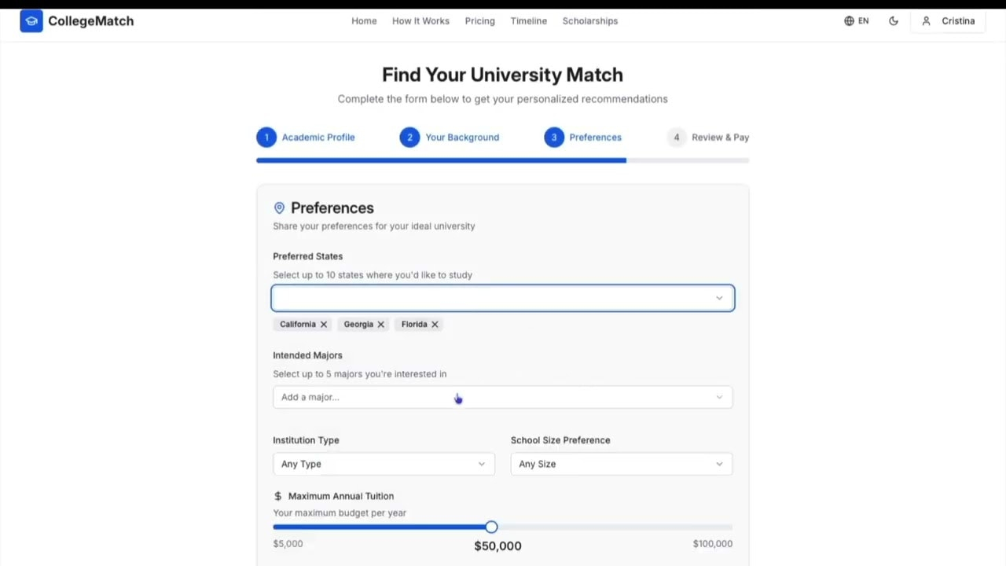
Task: Remove the California state chip
Action: [x=323, y=324]
